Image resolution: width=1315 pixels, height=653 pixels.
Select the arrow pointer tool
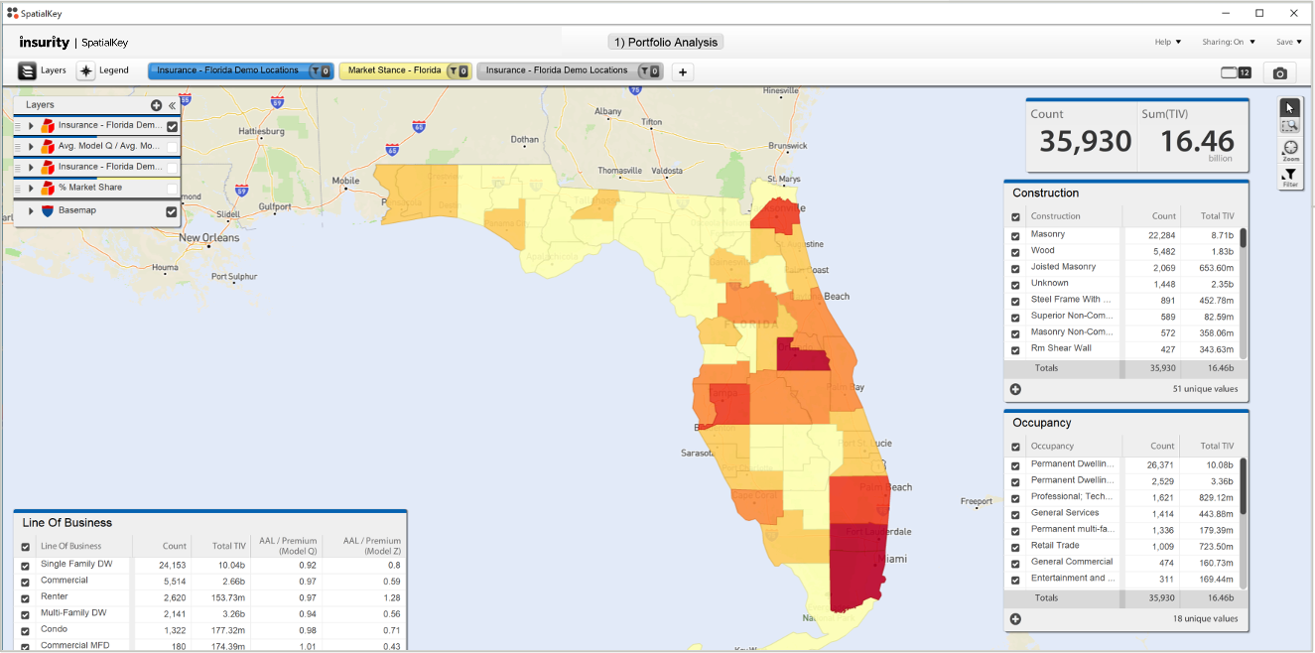pyautogui.click(x=1290, y=107)
